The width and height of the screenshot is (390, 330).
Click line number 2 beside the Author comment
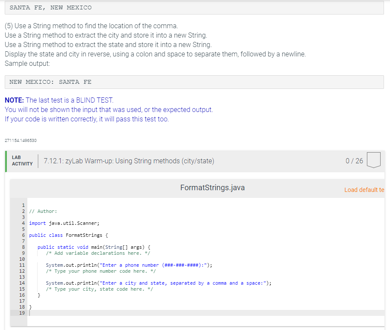[23, 211]
